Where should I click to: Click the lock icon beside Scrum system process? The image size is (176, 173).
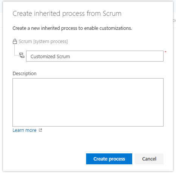click(x=15, y=42)
